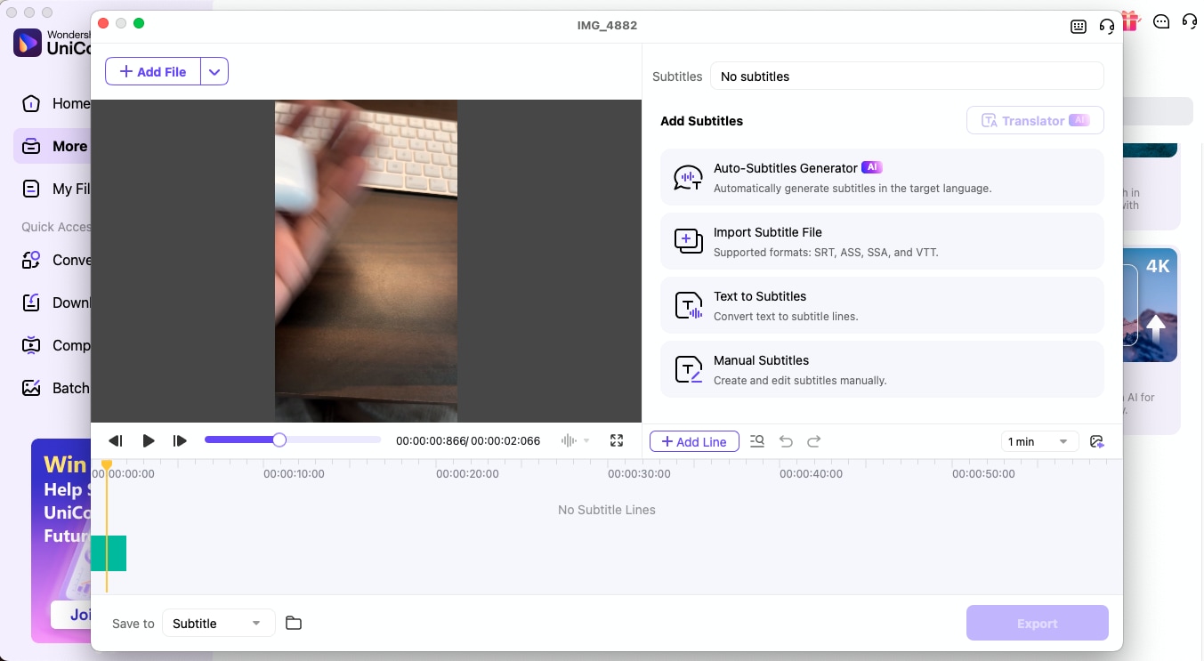The height and width of the screenshot is (661, 1204).
Task: Open My Files in the sidebar
Action: [x=55, y=189]
